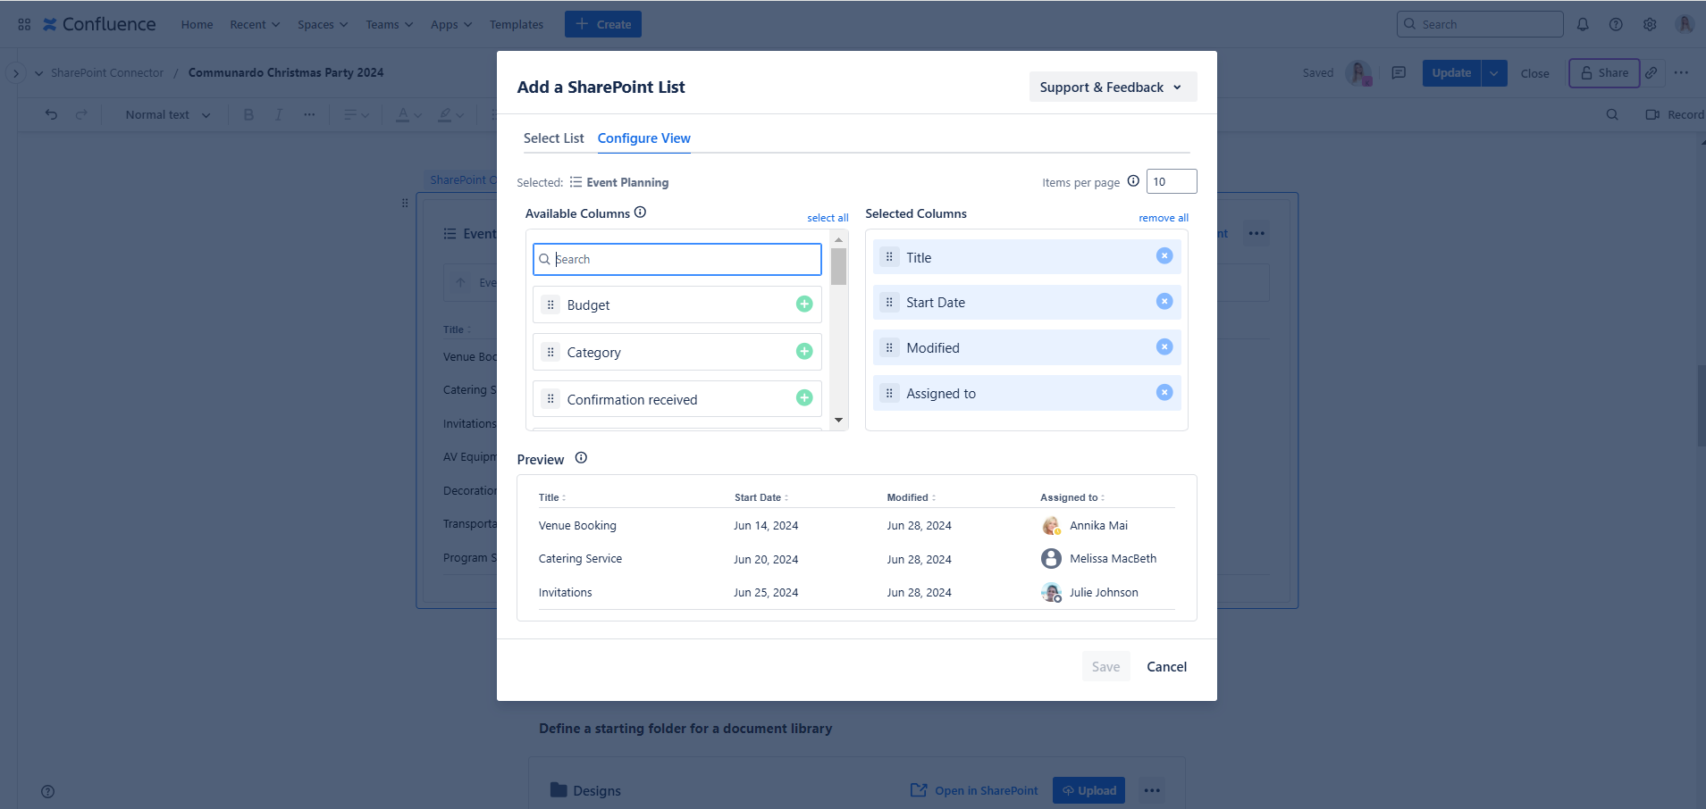Remove the Start Date selected column
Viewport: 1706px width, 809px height.
click(x=1164, y=302)
